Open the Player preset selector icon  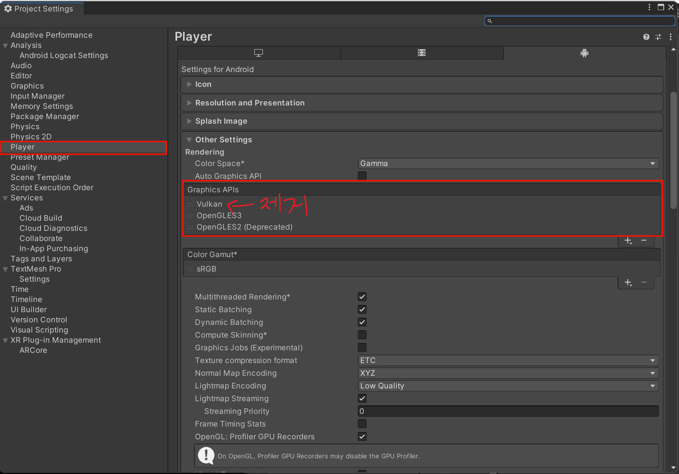point(658,37)
